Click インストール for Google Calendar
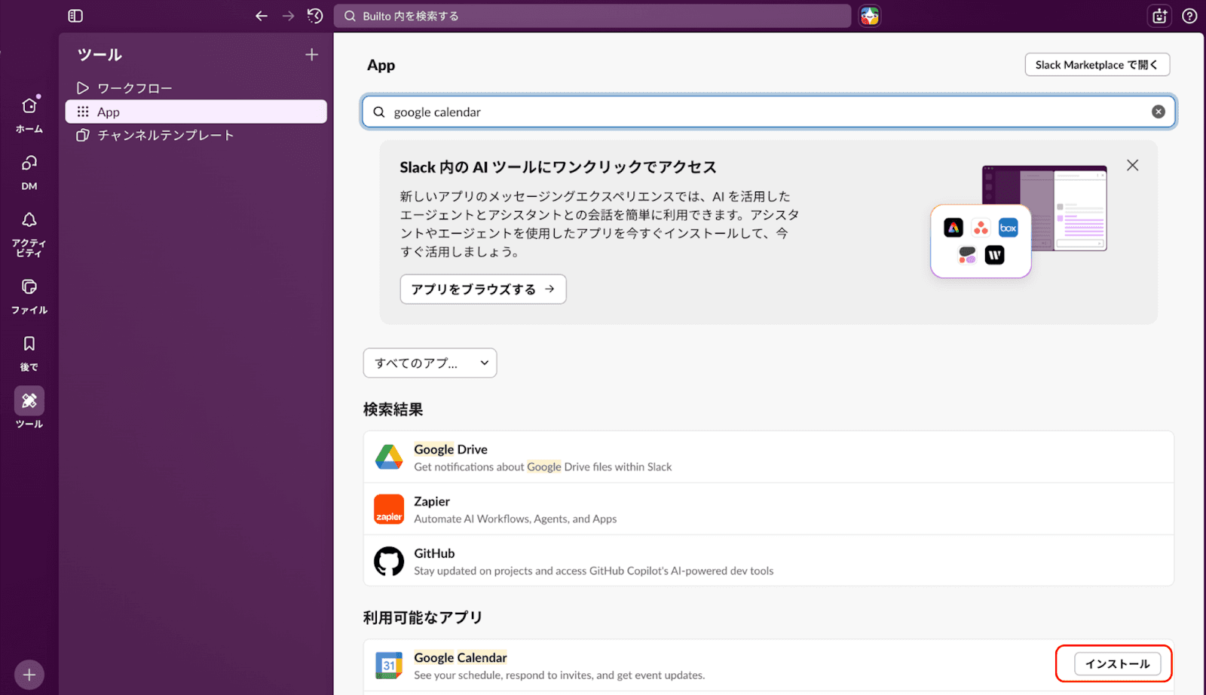1206x695 pixels. coord(1117,664)
